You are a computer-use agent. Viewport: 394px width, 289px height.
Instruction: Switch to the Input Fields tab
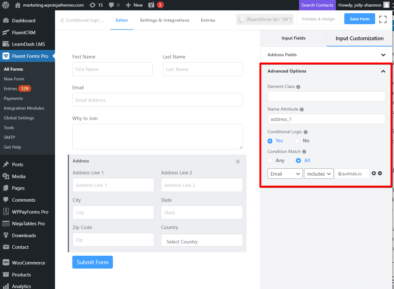click(x=293, y=38)
